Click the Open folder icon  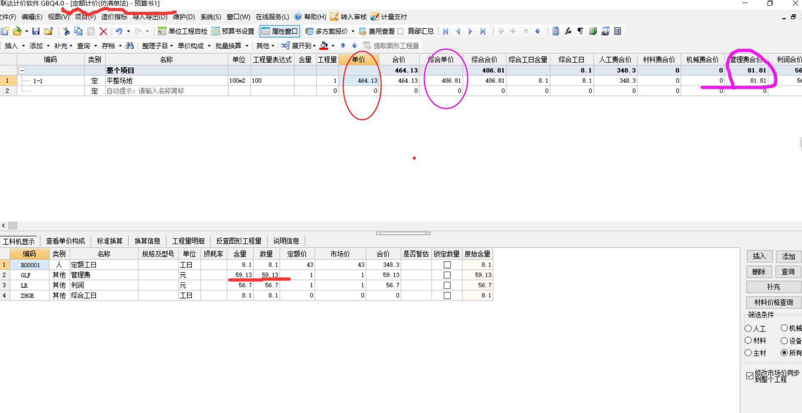(x=17, y=31)
